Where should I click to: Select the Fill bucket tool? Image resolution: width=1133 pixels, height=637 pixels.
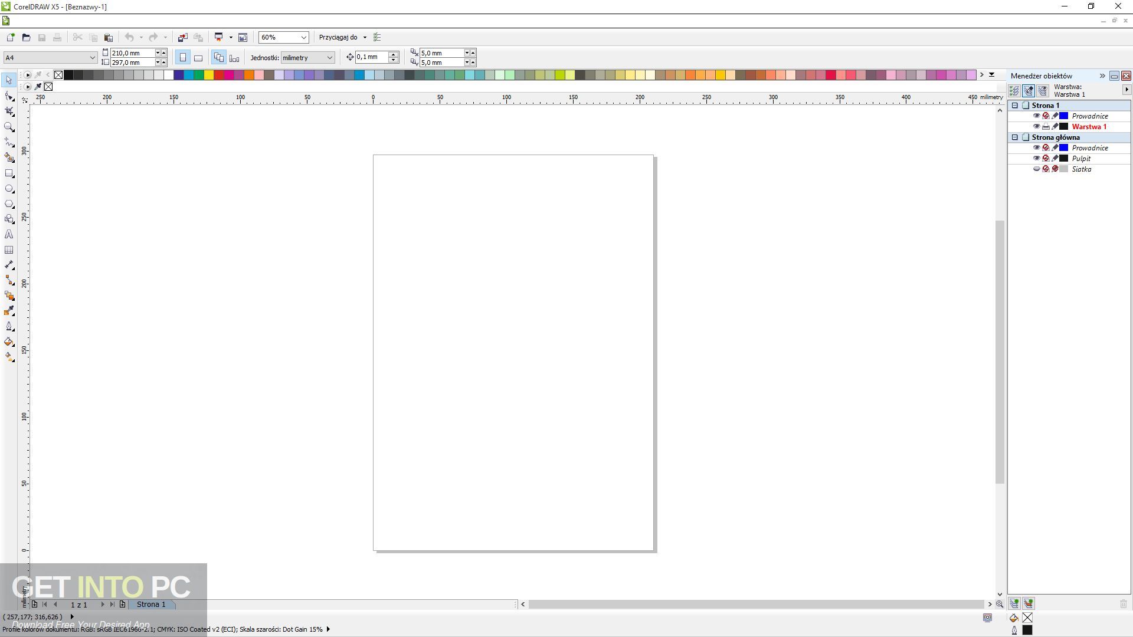point(9,342)
